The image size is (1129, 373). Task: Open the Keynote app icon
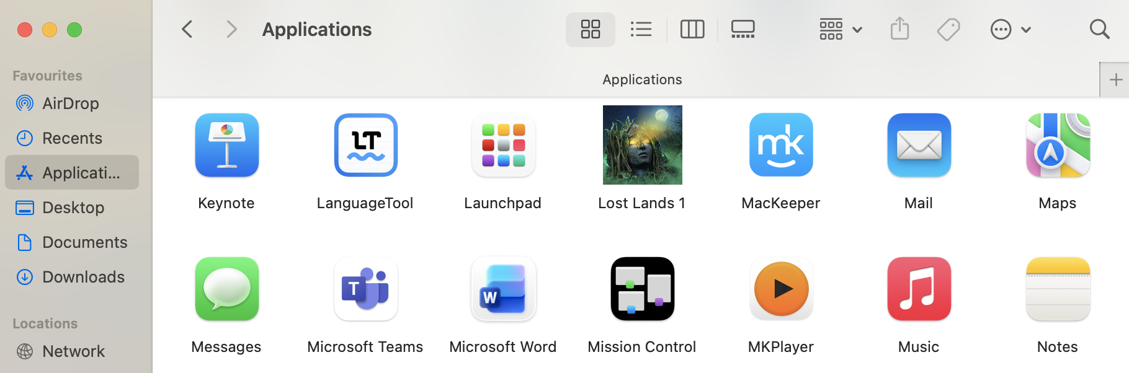[x=227, y=145]
